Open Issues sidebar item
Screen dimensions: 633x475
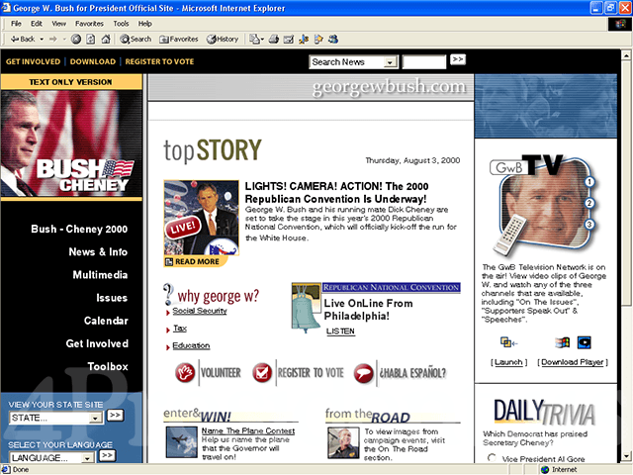pyautogui.click(x=112, y=298)
